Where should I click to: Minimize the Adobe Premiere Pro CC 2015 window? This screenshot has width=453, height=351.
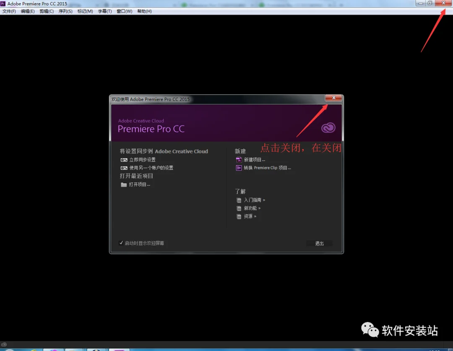point(421,3)
